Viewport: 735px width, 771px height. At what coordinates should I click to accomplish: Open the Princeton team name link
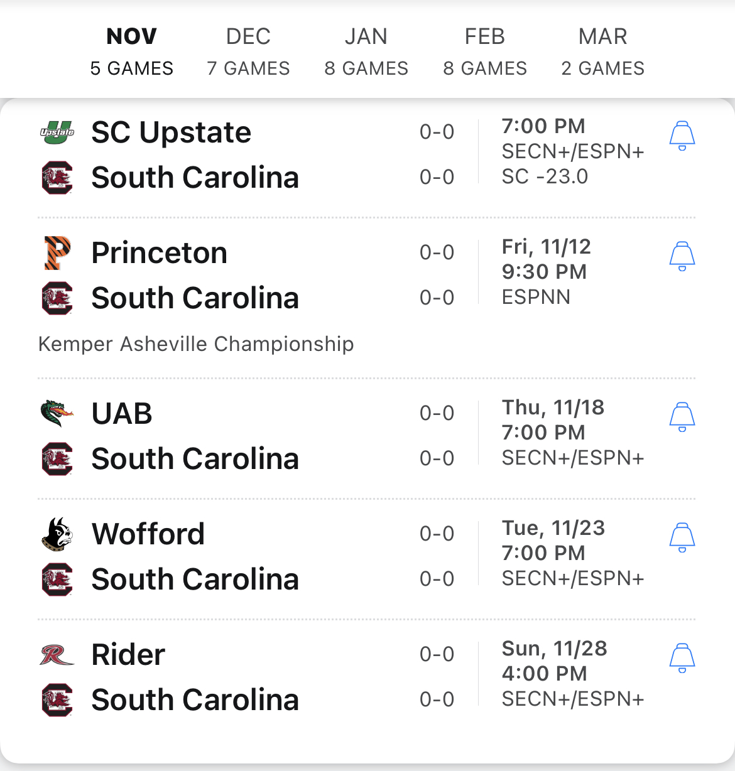[159, 253]
